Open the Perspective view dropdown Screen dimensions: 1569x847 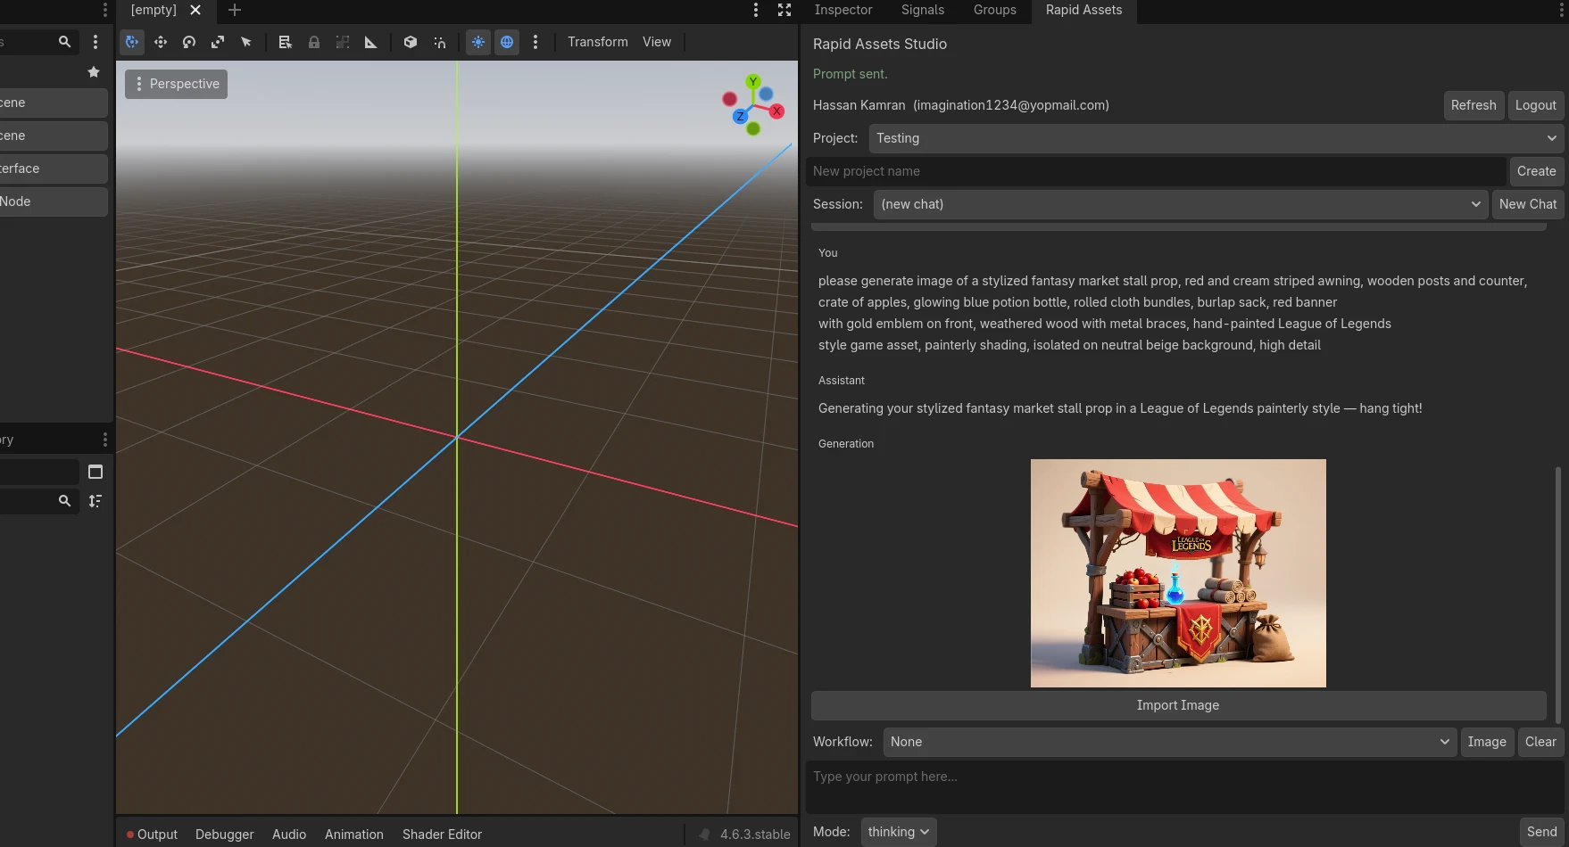(176, 84)
